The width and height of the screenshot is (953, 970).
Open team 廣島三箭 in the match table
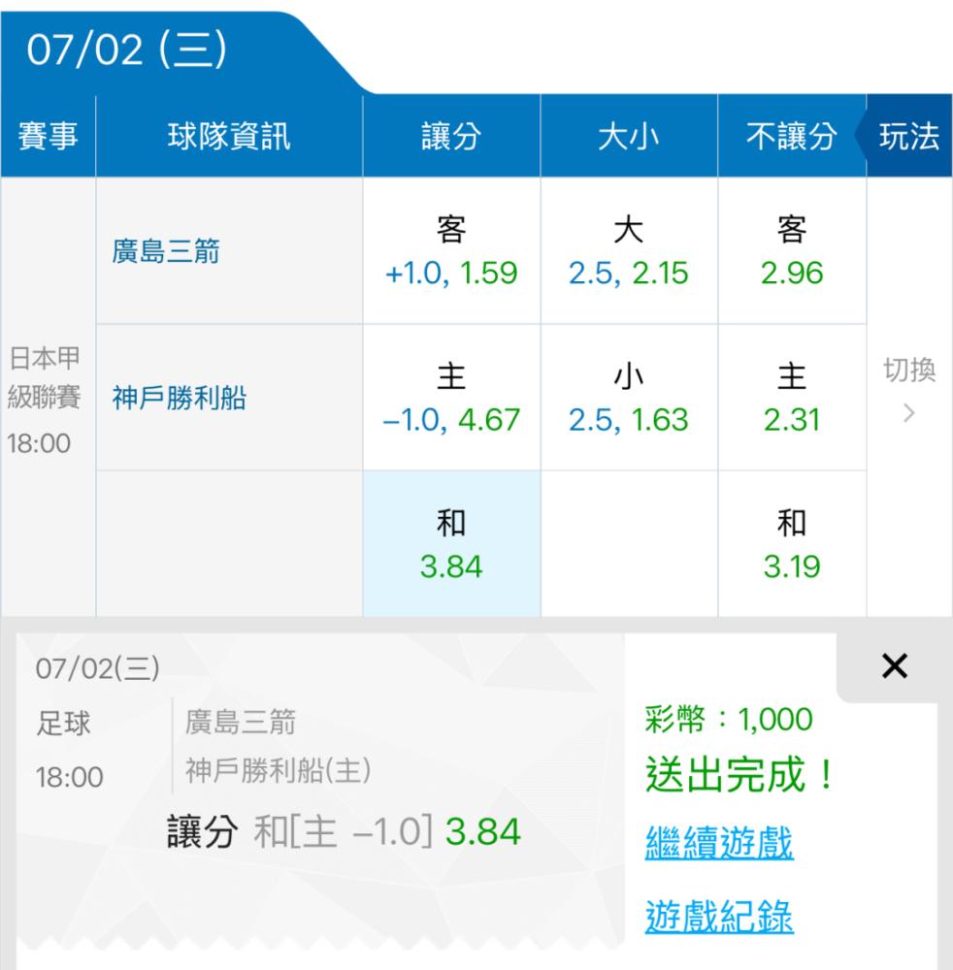pos(166,252)
